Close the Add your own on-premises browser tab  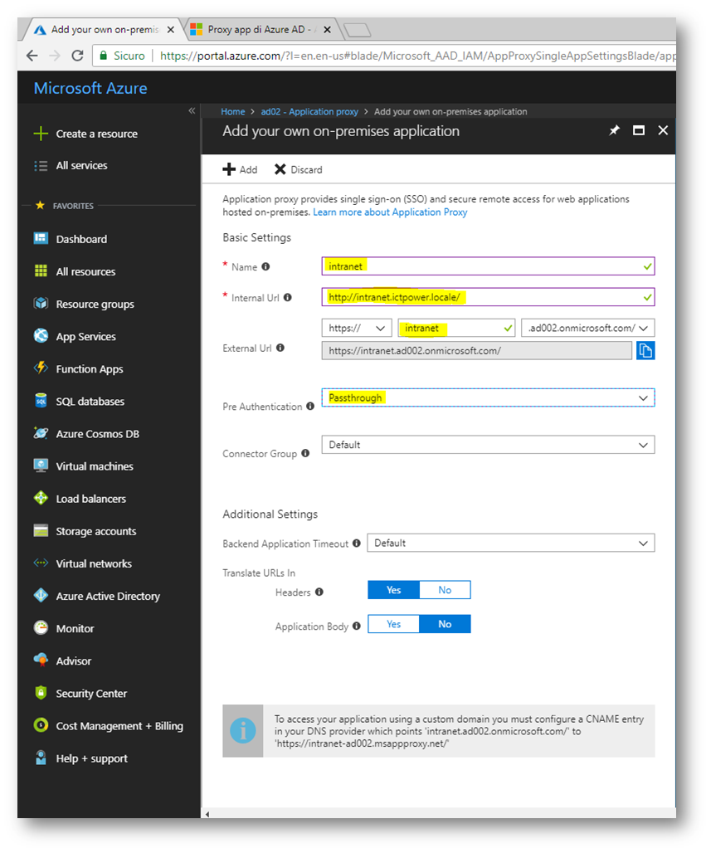point(171,30)
